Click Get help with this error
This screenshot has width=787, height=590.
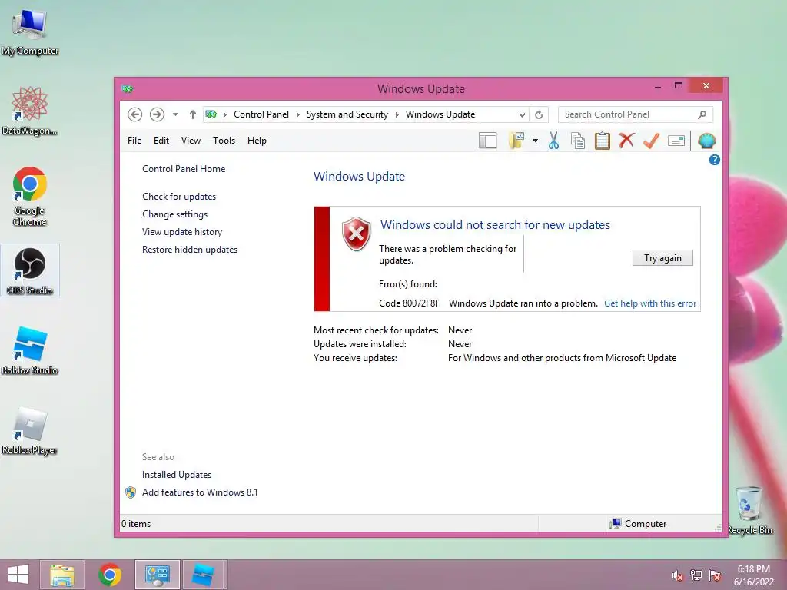[650, 303]
